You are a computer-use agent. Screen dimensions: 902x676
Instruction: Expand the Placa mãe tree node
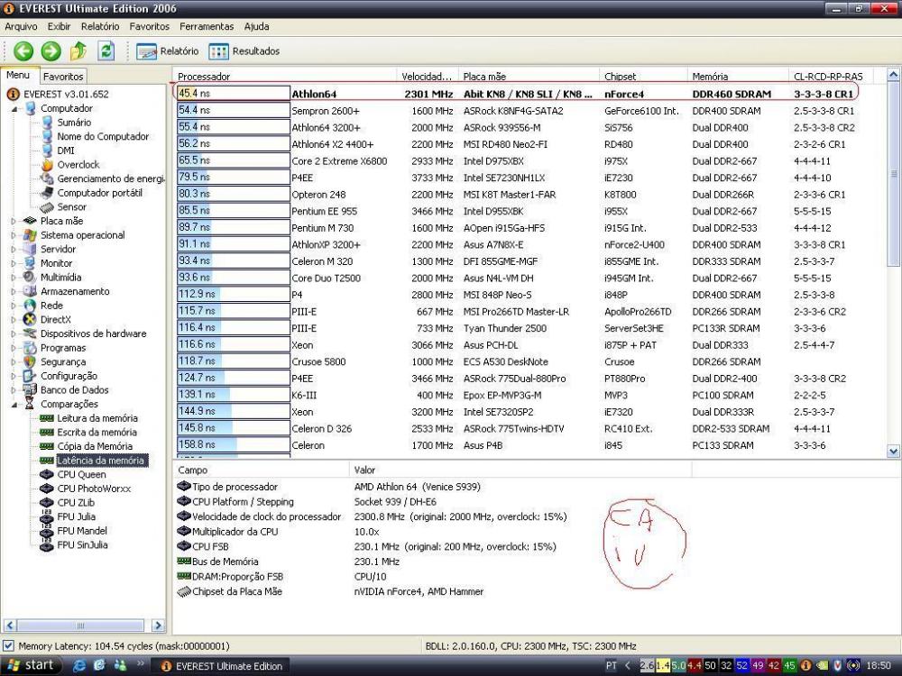click(x=14, y=221)
